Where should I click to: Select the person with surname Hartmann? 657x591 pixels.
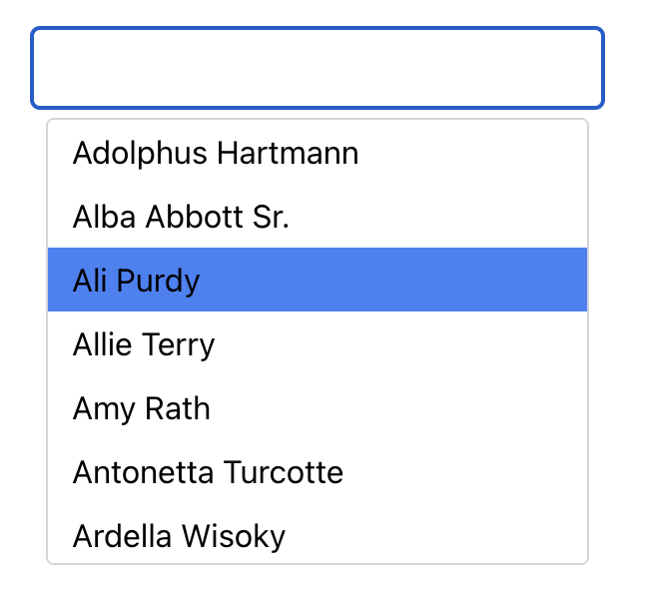click(x=216, y=154)
